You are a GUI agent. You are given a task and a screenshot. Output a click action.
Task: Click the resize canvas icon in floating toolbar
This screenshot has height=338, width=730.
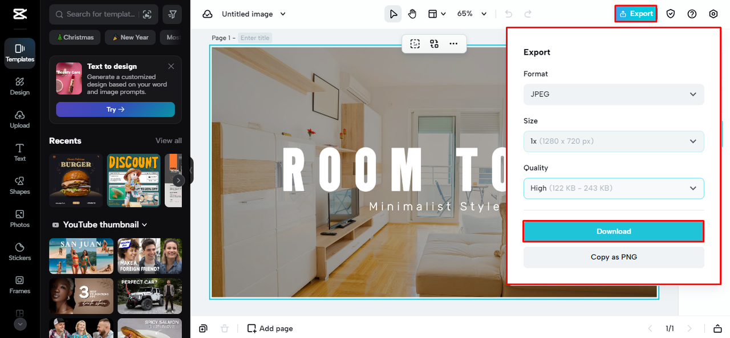415,43
